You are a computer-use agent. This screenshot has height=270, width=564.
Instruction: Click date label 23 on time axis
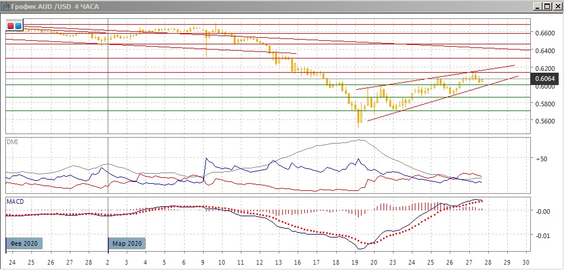coord(393,262)
